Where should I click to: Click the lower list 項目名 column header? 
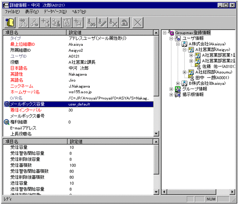(x=35, y=141)
